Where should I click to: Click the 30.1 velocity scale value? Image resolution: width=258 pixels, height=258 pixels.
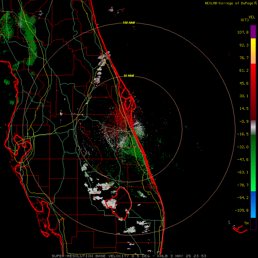[x=244, y=96]
